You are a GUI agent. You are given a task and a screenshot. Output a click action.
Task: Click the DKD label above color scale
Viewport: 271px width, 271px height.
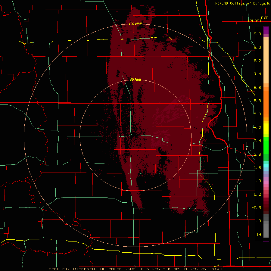point(265,18)
